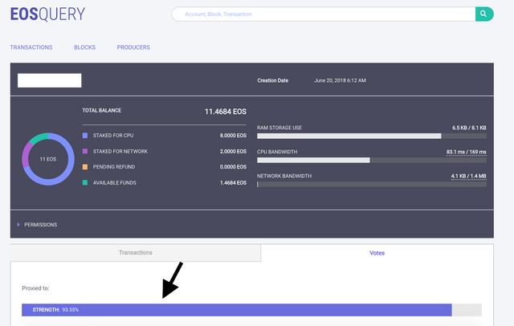Click the 11.4684 EOS total balance
Viewport: 514px width, 326px height.
[x=226, y=112]
